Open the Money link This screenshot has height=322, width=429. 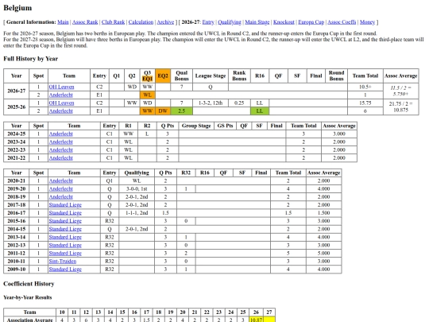click(x=367, y=22)
